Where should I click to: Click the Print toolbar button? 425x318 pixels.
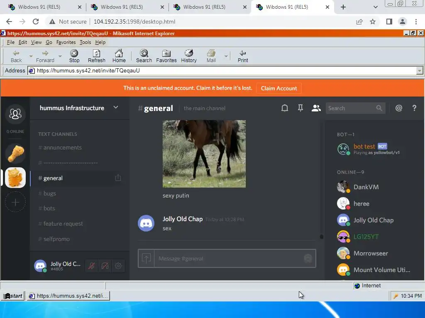[x=242, y=56]
